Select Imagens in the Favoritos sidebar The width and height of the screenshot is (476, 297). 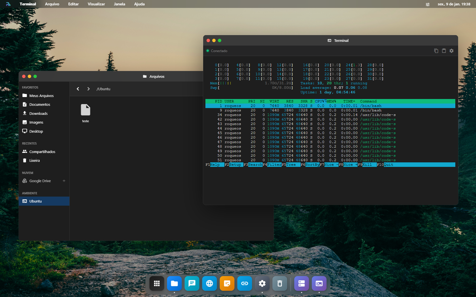tap(37, 122)
